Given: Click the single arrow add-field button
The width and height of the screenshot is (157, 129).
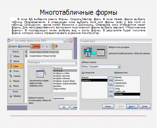Looking at the screenshot, I should (x=111, y=79).
